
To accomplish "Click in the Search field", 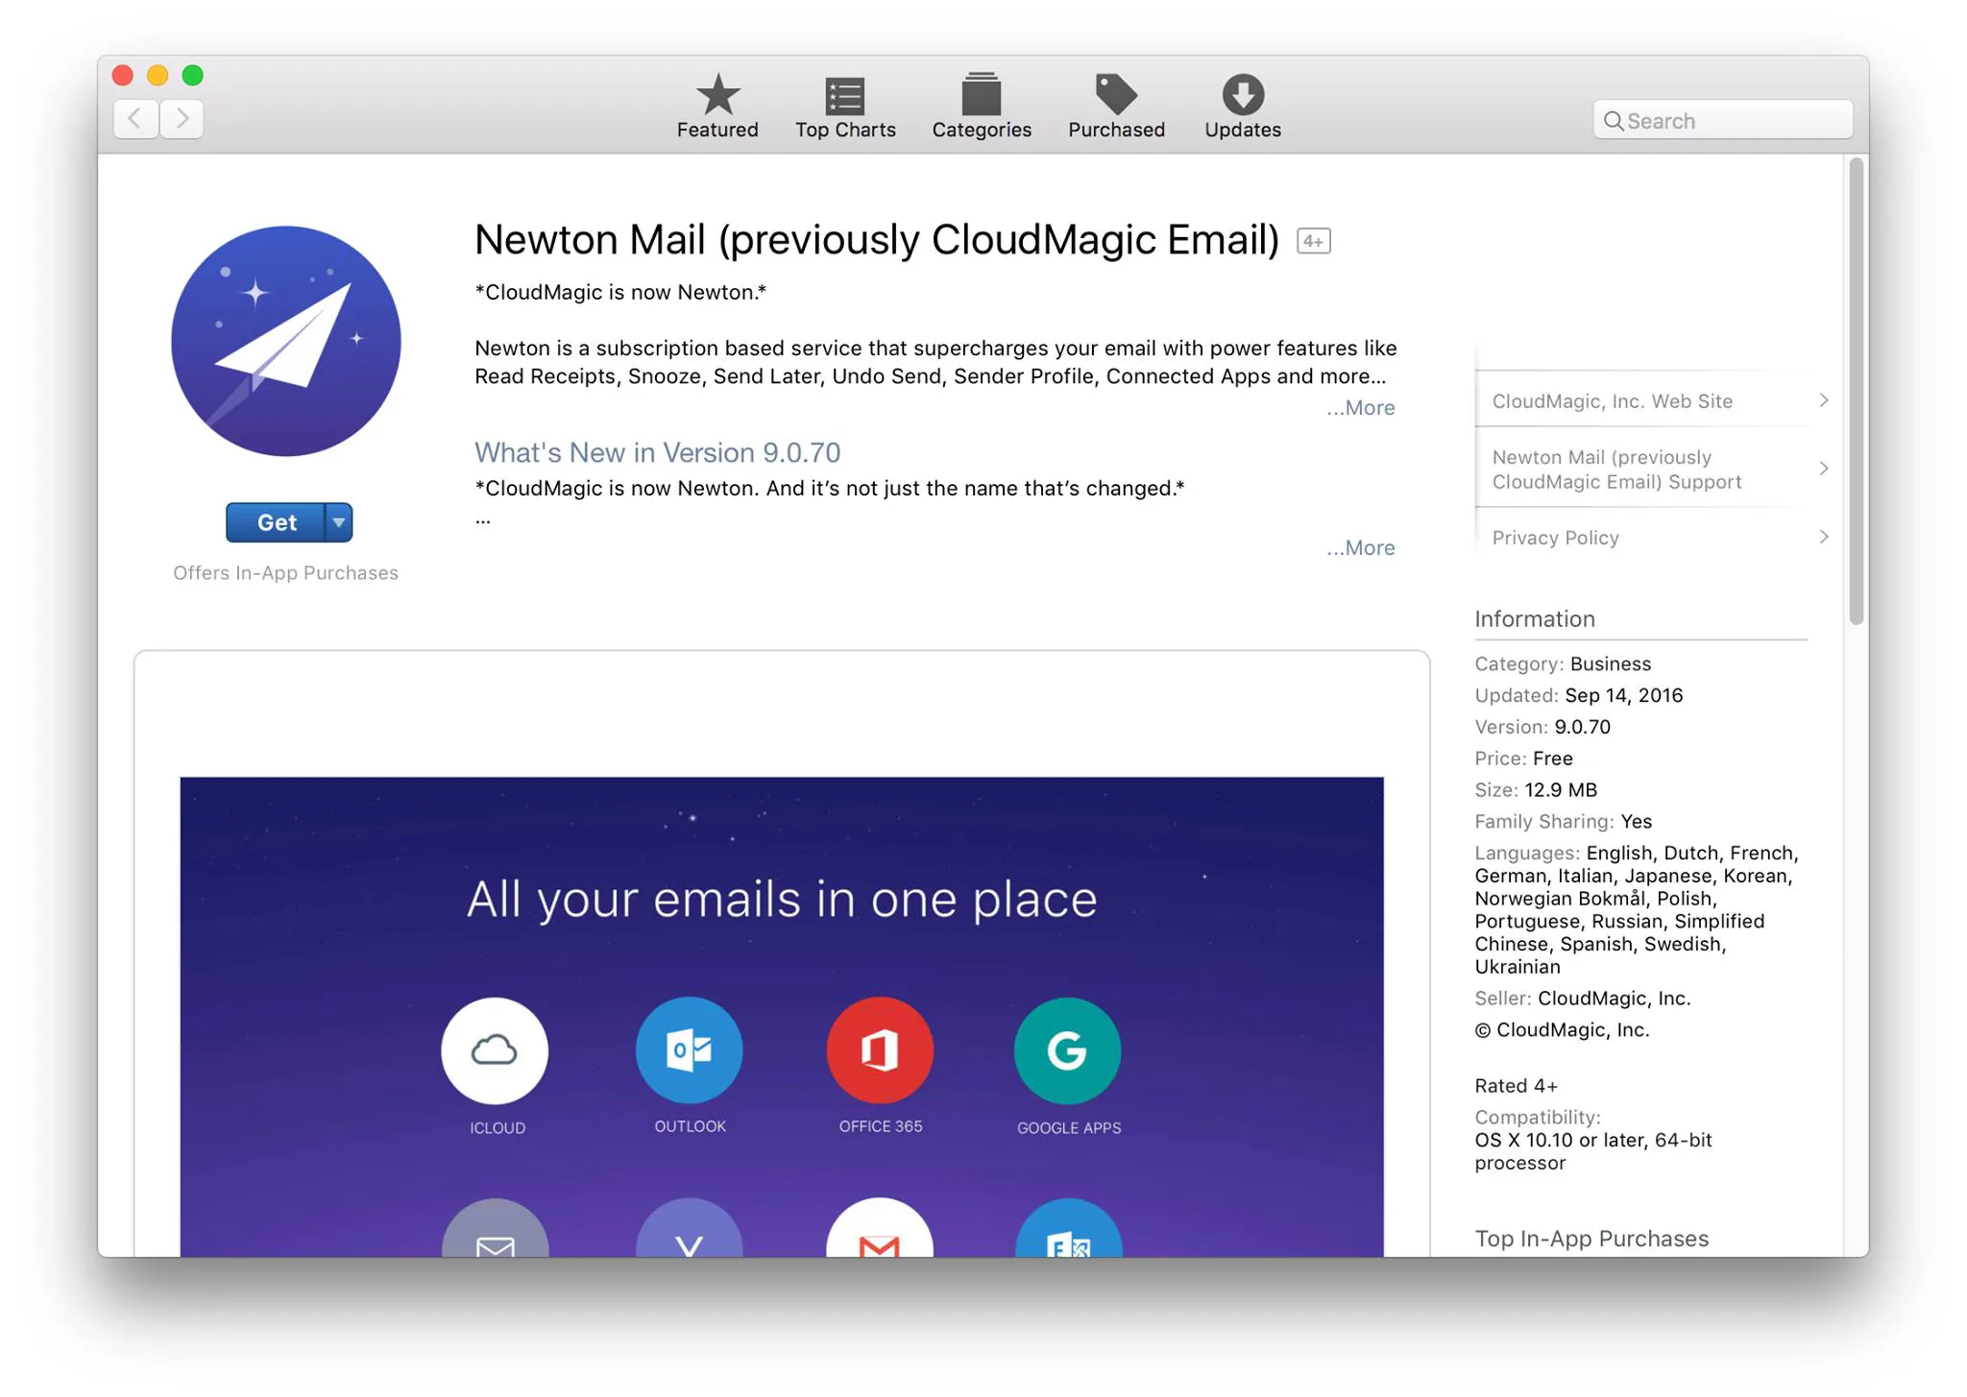I will click(1723, 120).
